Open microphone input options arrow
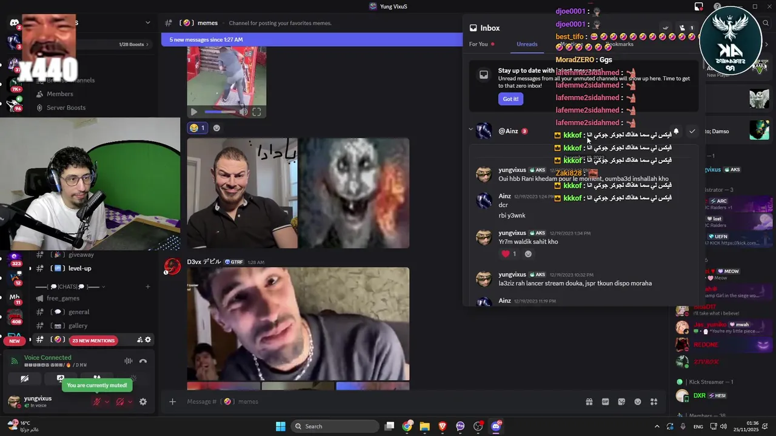Image resolution: width=776 pixels, height=436 pixels. 107,401
